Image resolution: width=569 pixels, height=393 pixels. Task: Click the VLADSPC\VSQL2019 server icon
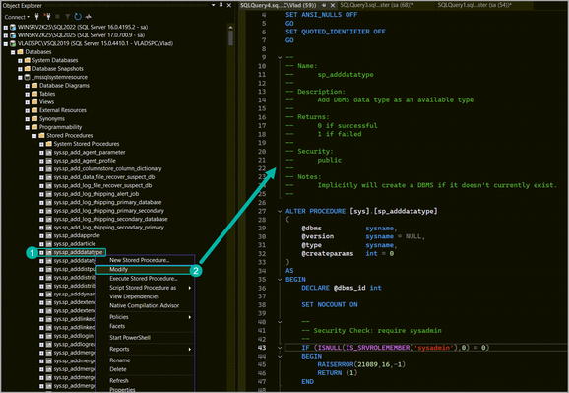tap(13, 43)
